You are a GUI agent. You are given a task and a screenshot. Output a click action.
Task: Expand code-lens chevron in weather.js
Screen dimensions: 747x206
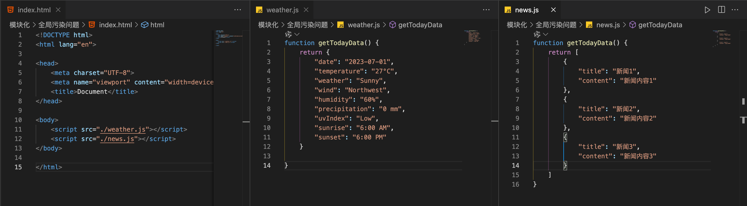coord(297,35)
